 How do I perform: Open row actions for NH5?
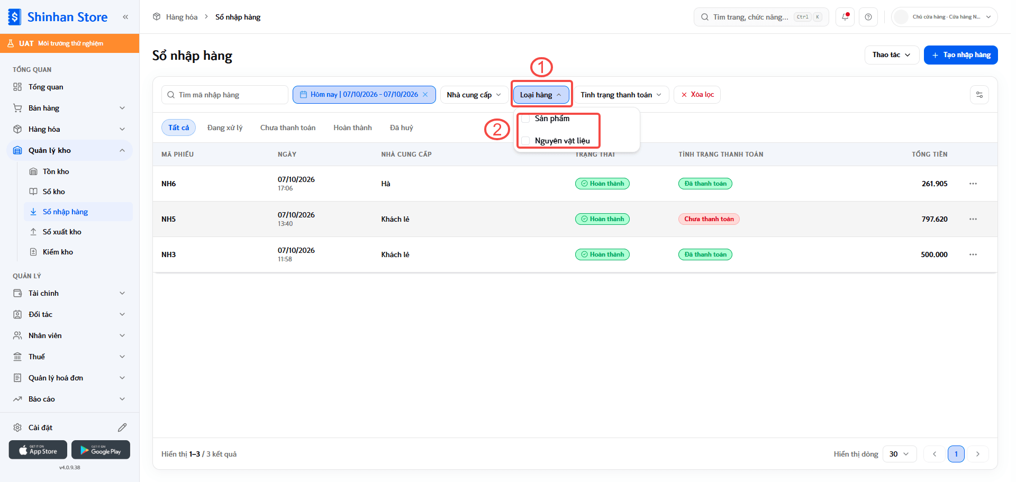(973, 219)
